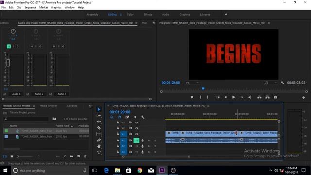Open the Window menu
The height and width of the screenshot is (175, 311).
pyautogui.click(x=69, y=8)
